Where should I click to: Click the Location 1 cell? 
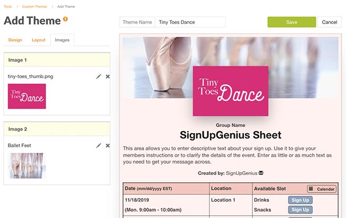point(223,200)
